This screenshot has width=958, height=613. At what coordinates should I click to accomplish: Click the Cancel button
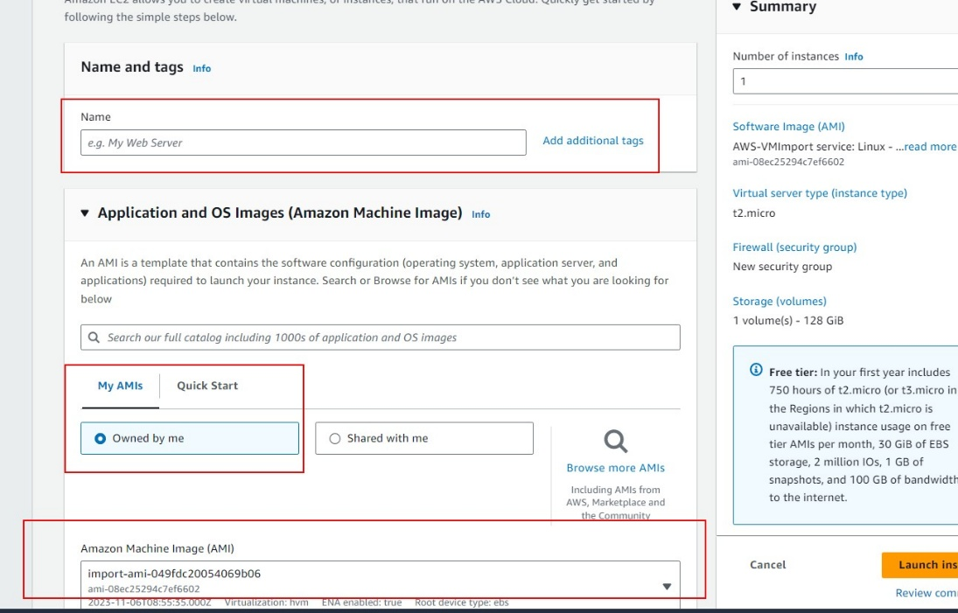point(767,565)
